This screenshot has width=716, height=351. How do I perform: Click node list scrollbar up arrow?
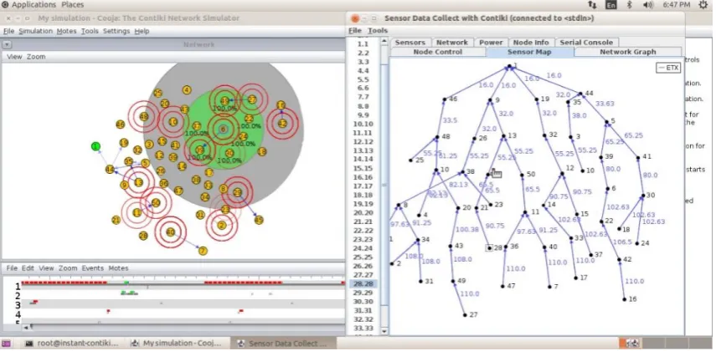[384, 40]
